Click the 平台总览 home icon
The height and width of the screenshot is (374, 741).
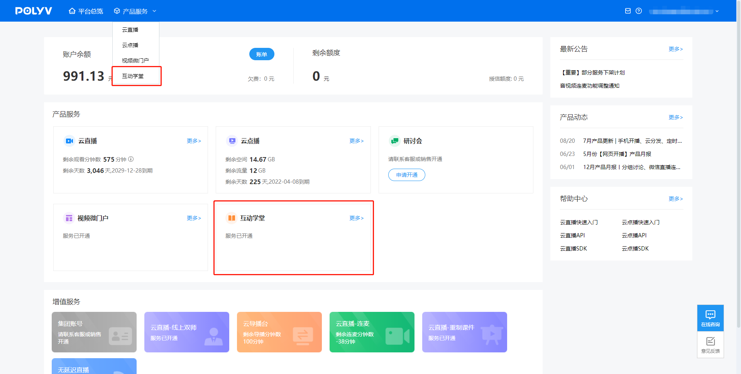[x=72, y=11]
